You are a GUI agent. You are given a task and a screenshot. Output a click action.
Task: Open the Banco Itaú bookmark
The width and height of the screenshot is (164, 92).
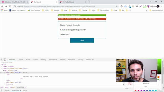pyautogui.click(x=18, y=10)
